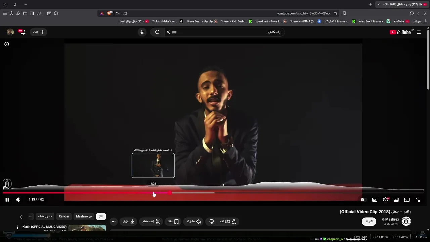Viewport: 430px width, 242px height.
Task: Show more filter chips with arrow
Action: (x=21, y=217)
